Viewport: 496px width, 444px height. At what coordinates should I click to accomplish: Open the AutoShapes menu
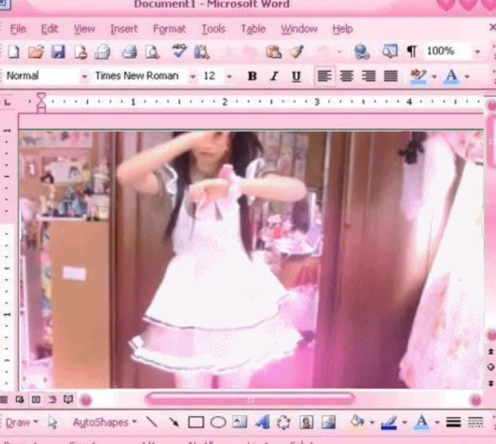point(101,422)
